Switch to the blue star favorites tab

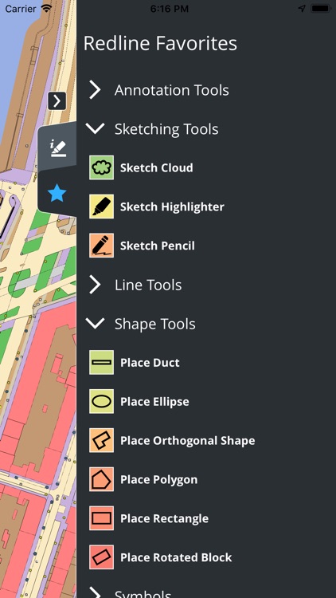click(57, 194)
